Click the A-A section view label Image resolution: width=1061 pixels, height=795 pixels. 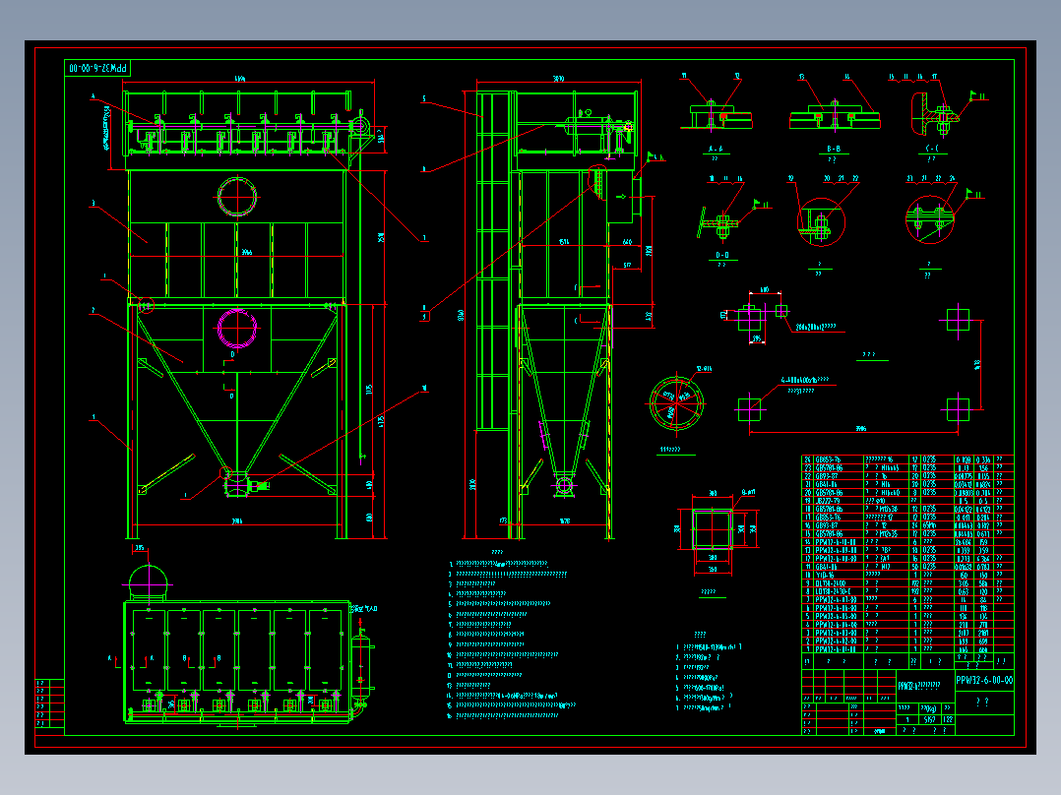(716, 149)
